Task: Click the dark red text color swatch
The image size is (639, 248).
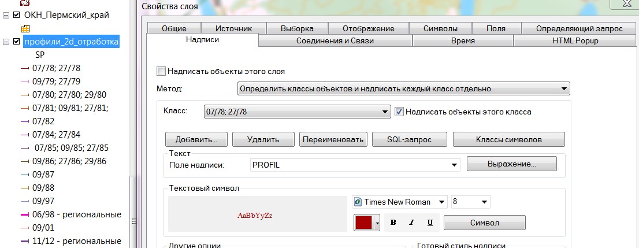Action: click(x=364, y=223)
